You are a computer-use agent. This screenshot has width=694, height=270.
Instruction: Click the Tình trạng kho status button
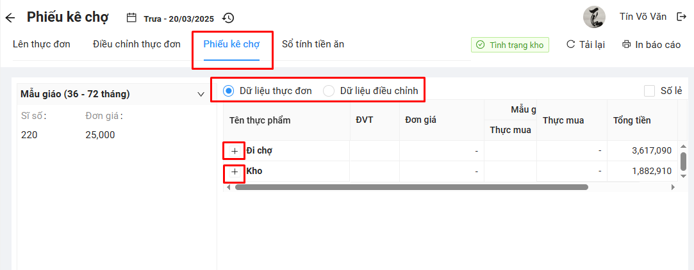pyautogui.click(x=510, y=45)
